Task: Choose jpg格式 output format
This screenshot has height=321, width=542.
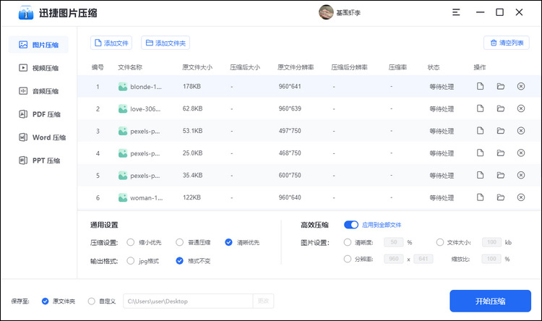Action: coord(130,261)
